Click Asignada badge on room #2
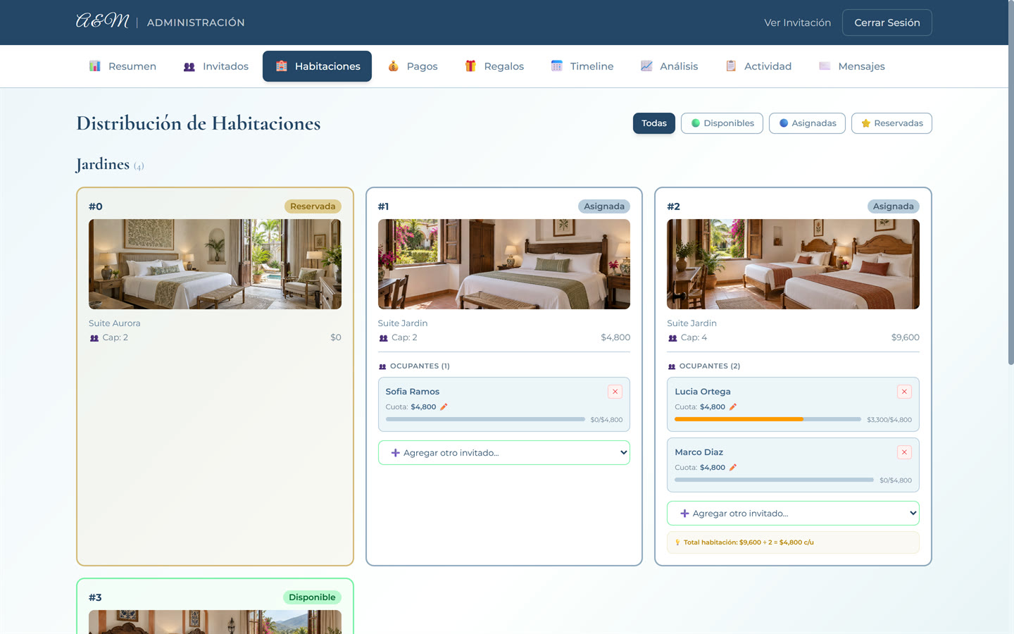This screenshot has width=1014, height=634. tap(893, 206)
